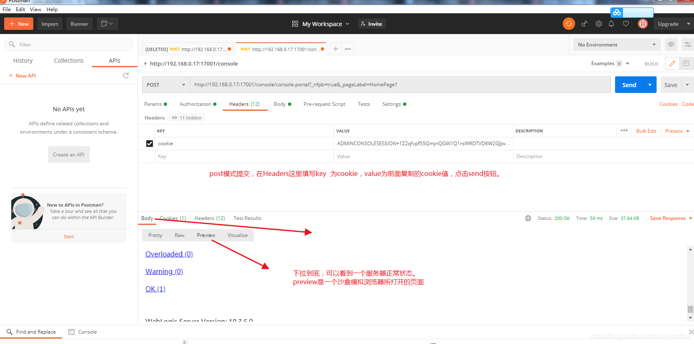Click the OK (1) link
Image resolution: width=694 pixels, height=344 pixels.
[x=155, y=289]
